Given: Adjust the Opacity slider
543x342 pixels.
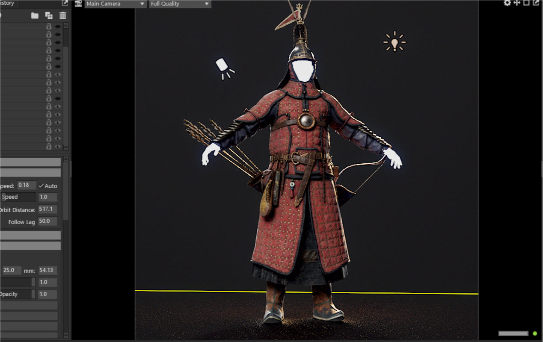Looking at the screenshot, I should pyautogui.click(x=18, y=294).
